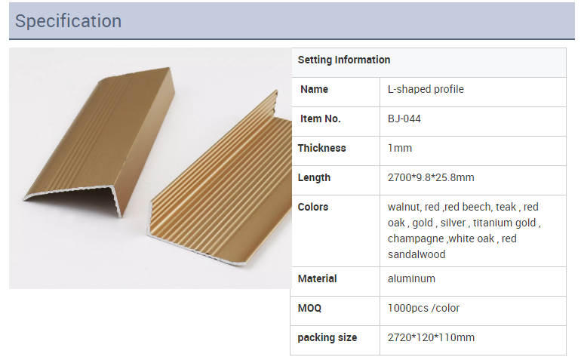Open the gold L-shaped profile product image
Screen dimensions: 581x360
[x=150, y=168]
